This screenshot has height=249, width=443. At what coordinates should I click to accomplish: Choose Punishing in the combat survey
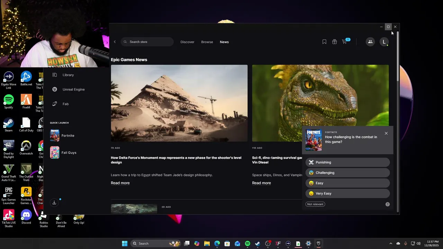347,162
